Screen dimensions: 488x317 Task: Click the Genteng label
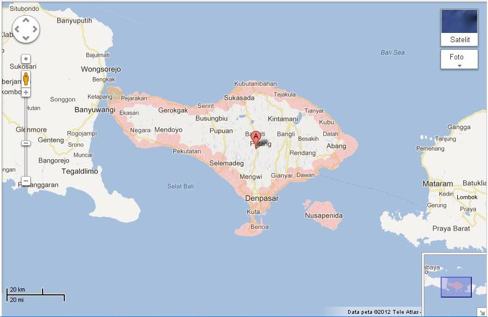(51, 140)
